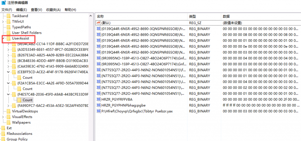Collapse the {CEBFF5CD-ACE2... key
This screenshot has width=301, height=141.
point(9,72)
